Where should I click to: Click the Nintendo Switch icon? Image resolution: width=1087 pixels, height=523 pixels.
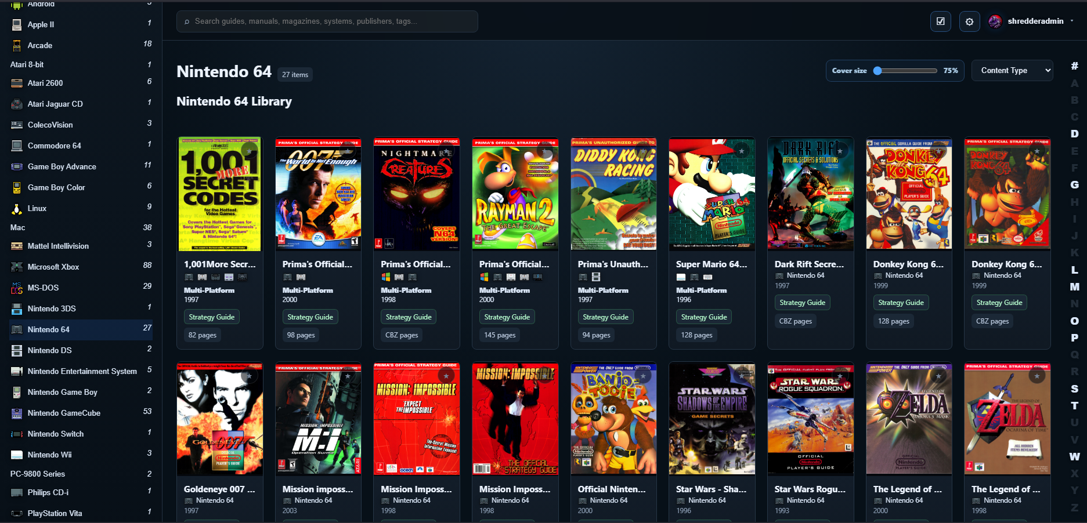coord(17,434)
